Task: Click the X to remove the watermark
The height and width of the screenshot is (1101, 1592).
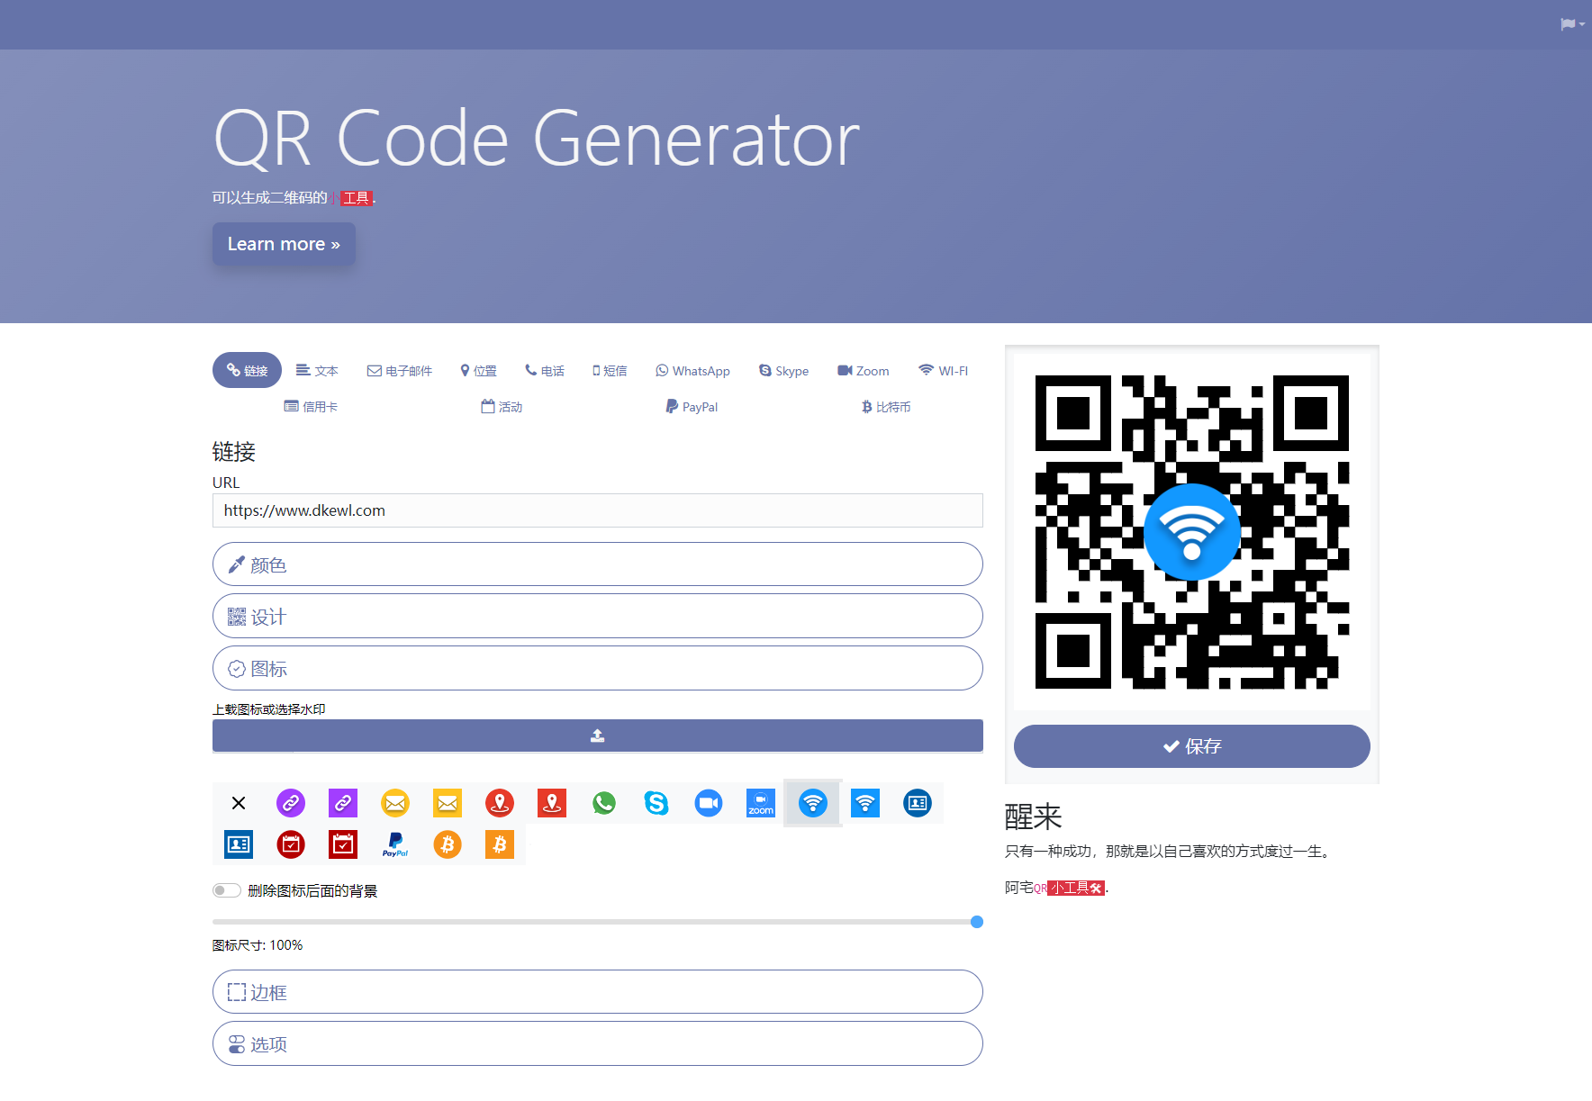Action: [x=238, y=803]
